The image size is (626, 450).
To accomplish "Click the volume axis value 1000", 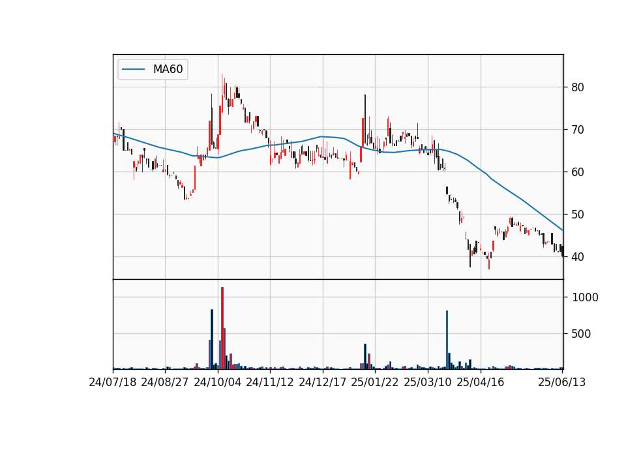I will coord(586,297).
